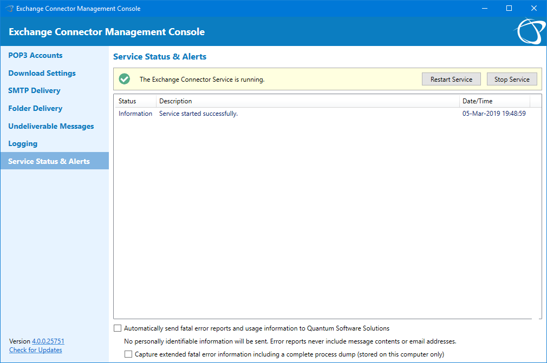547x363 pixels.
Task: Navigate to Undeliverable Messages
Action: (x=51, y=126)
